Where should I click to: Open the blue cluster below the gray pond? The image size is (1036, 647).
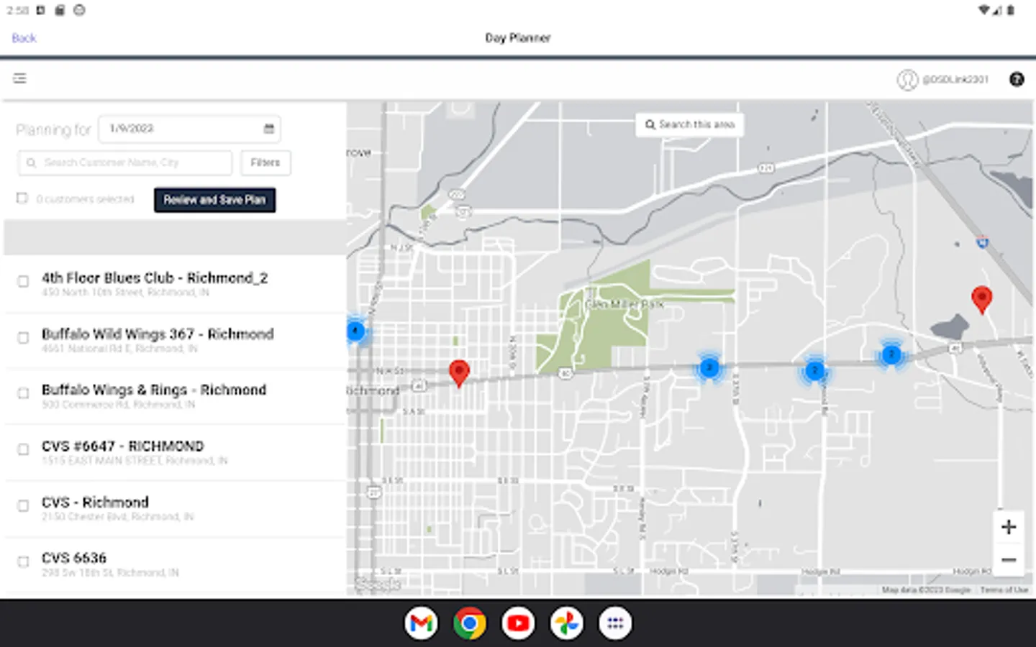click(x=891, y=354)
